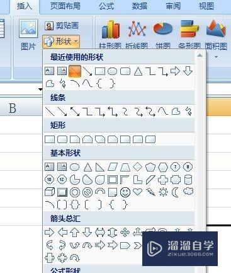Select the Line shape under 线条 section
Viewport: 231px width, 273px height.
tap(50, 112)
